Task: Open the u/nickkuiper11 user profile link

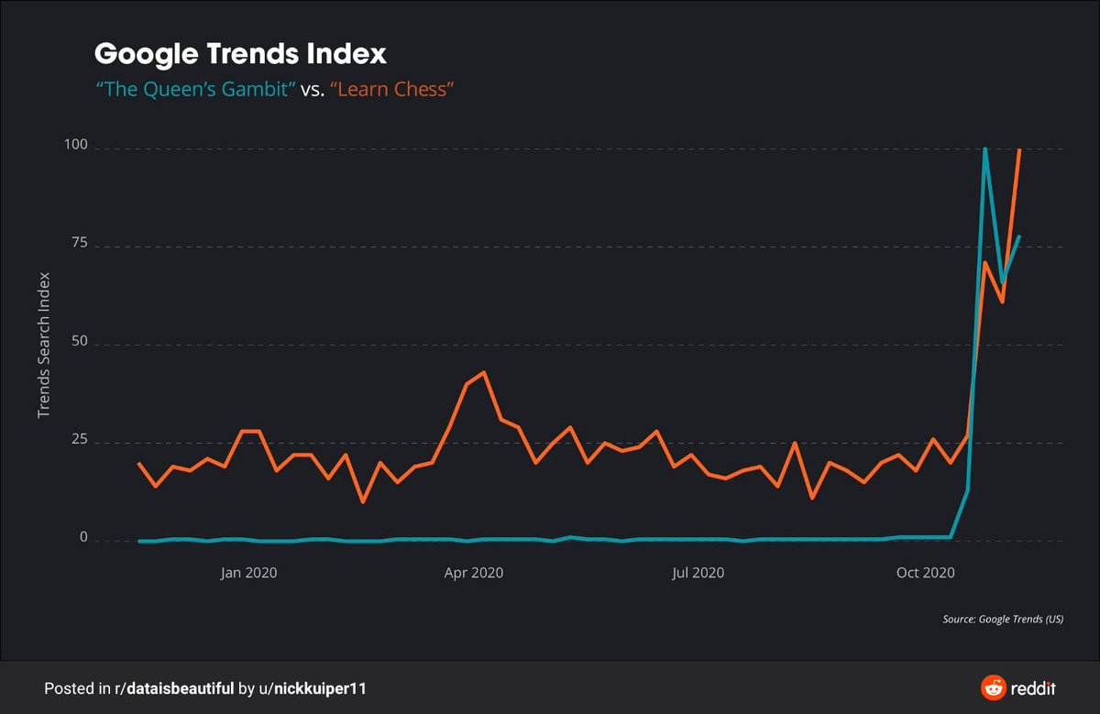Action: (x=313, y=687)
